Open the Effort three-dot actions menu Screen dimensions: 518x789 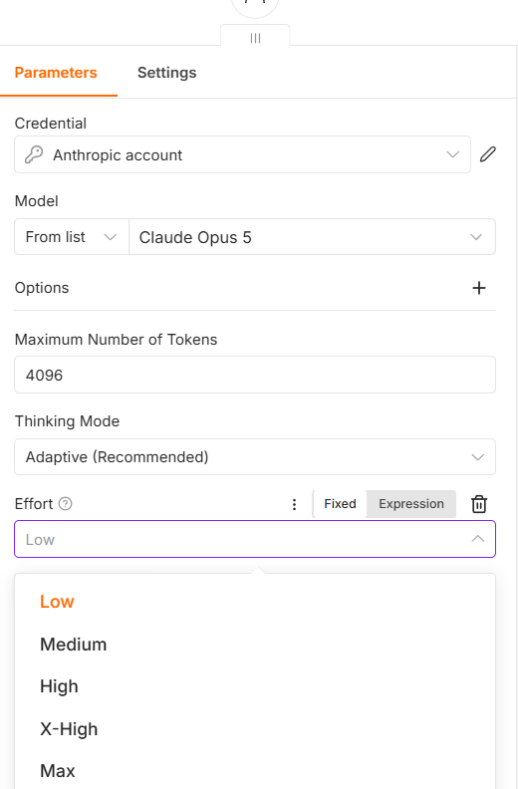295,504
